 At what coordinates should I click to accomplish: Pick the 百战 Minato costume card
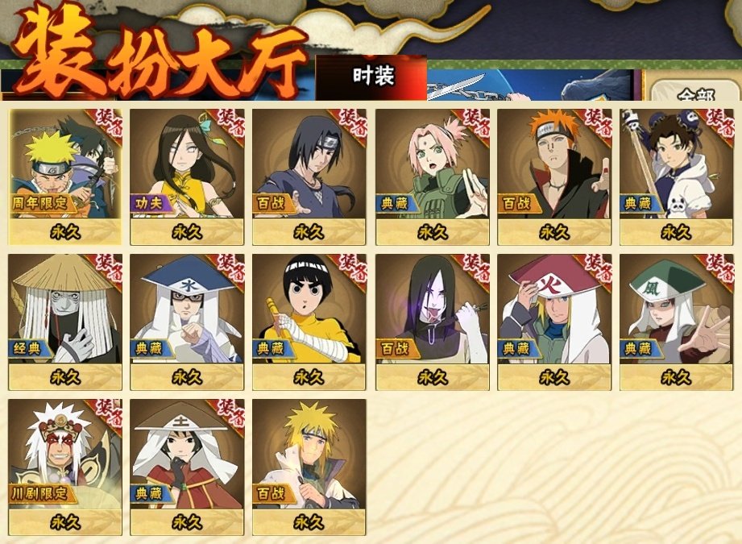pyautogui.click(x=309, y=467)
